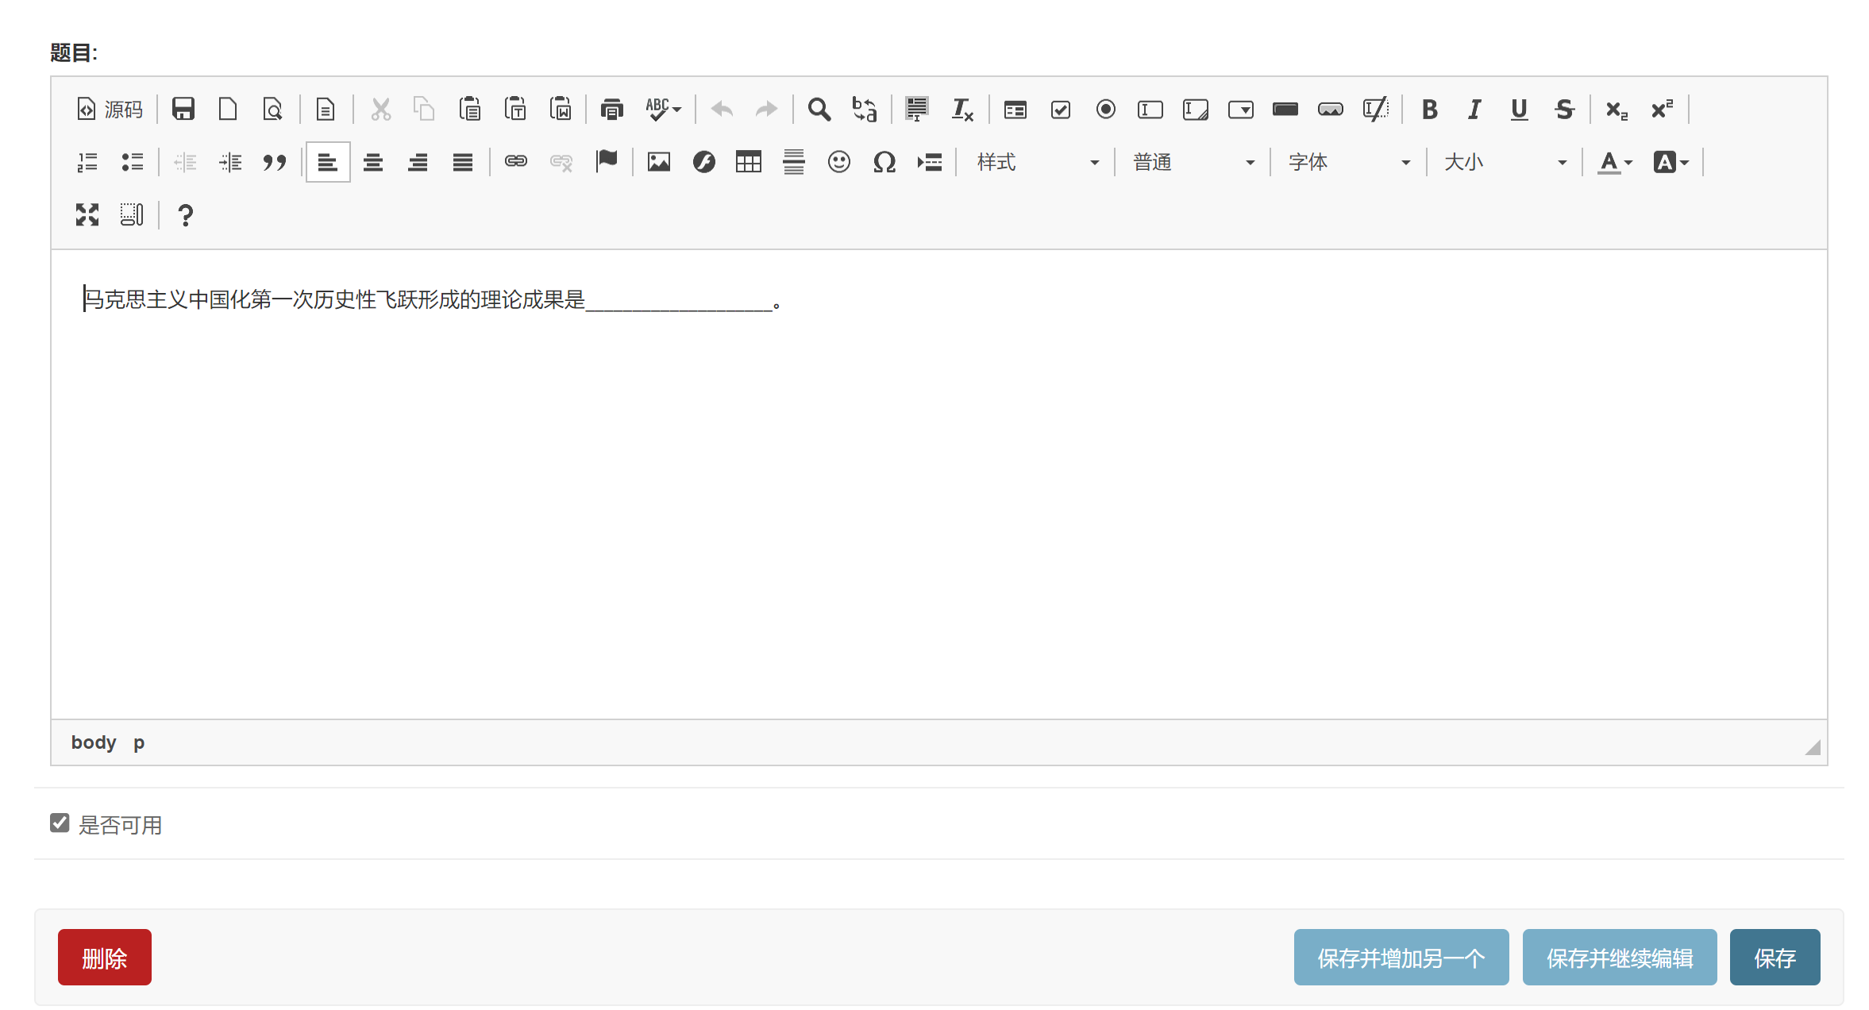Remove formatting with Tx icon
The height and width of the screenshot is (1010, 1869).
[962, 109]
